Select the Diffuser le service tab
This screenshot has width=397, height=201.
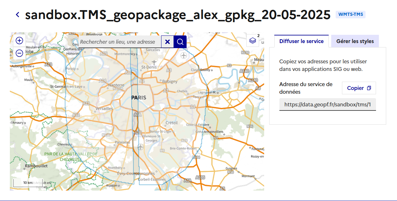point(301,41)
